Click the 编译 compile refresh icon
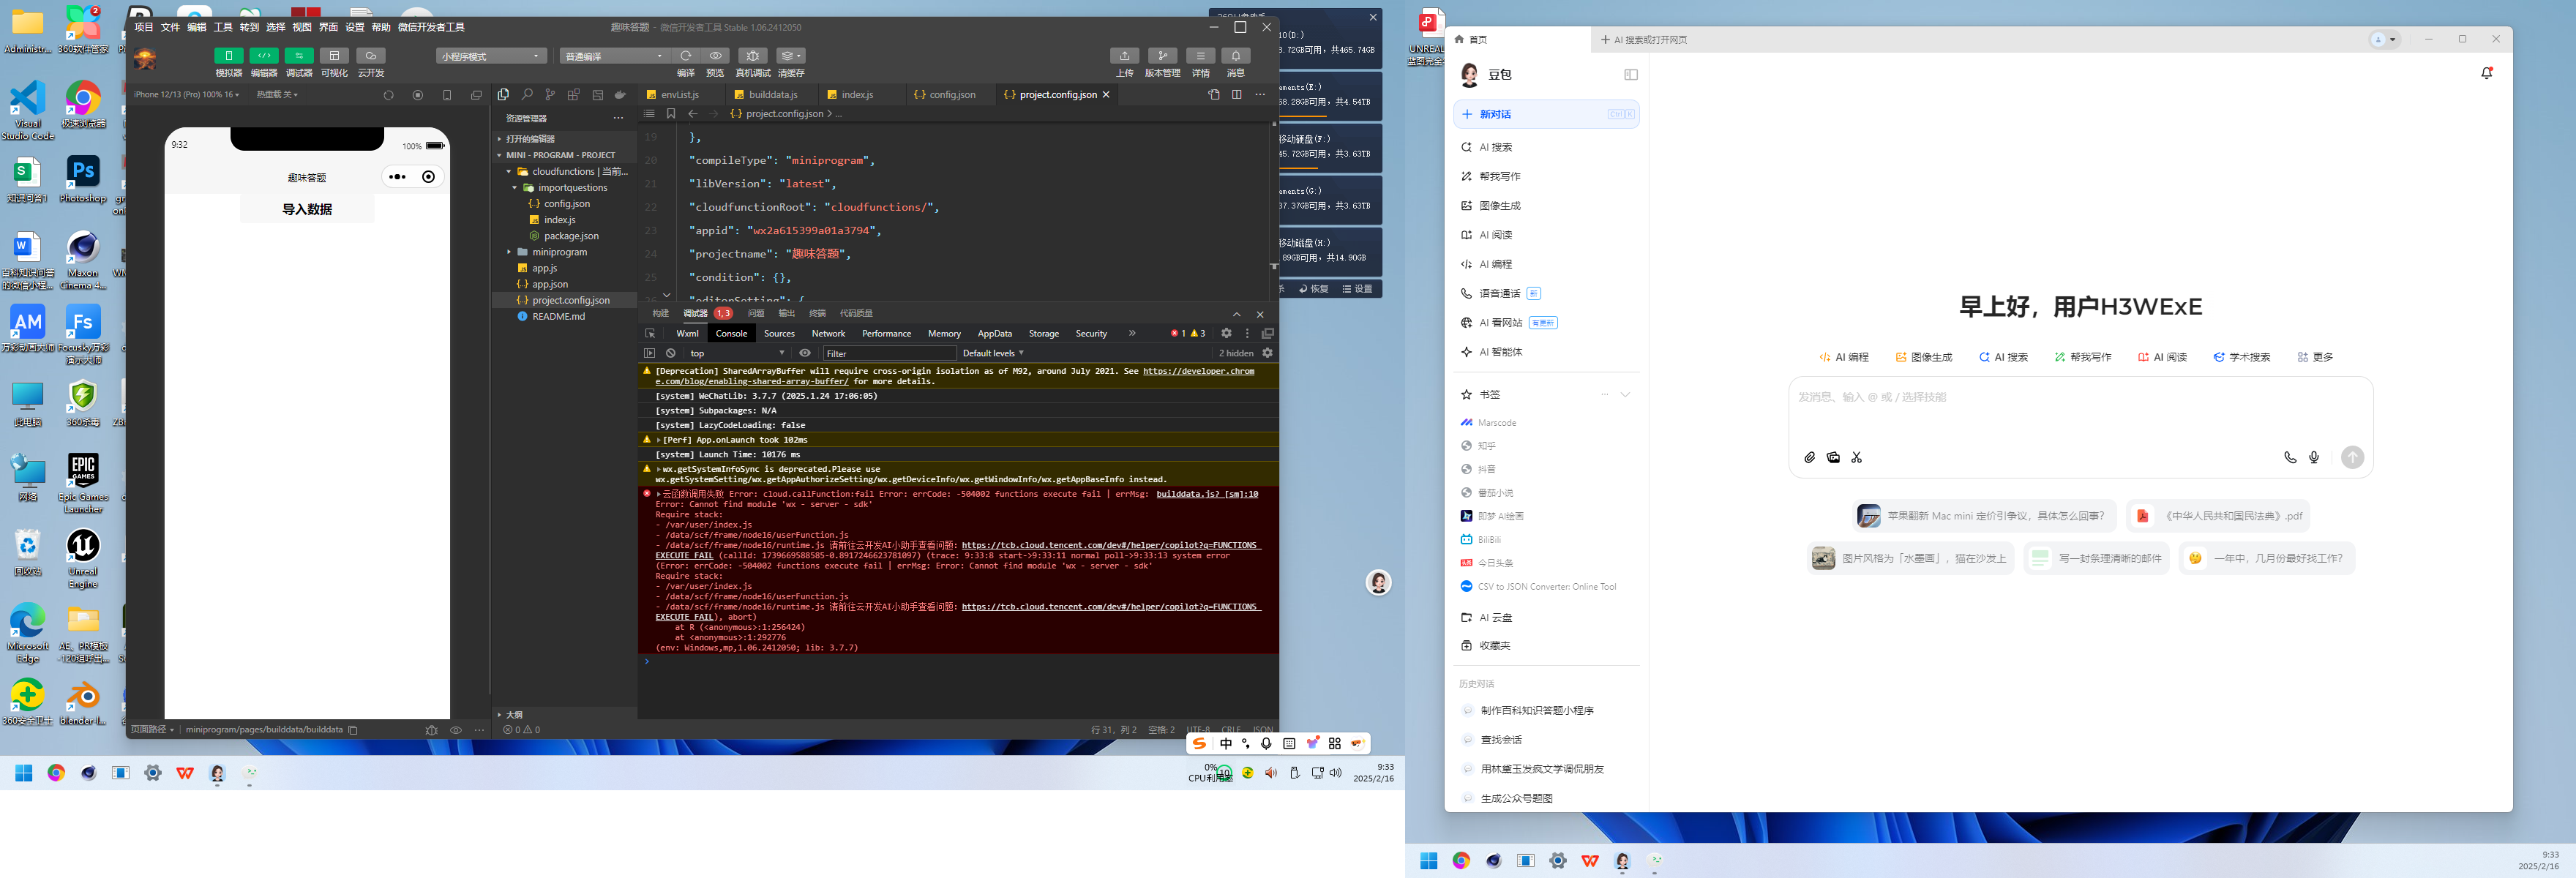The image size is (2576, 878). (685, 56)
